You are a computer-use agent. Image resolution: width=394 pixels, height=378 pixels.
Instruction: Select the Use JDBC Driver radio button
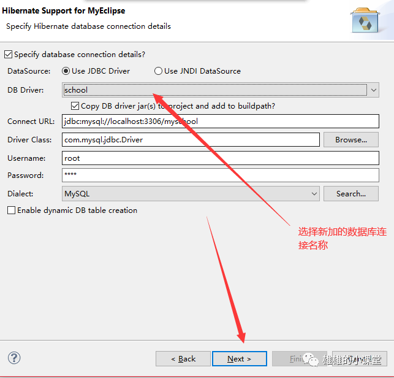(x=66, y=71)
